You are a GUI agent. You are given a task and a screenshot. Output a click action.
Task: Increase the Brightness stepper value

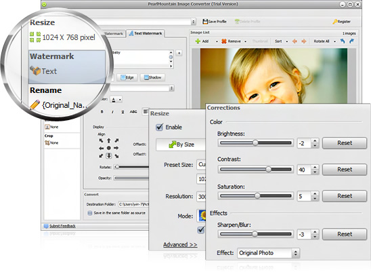315,141
